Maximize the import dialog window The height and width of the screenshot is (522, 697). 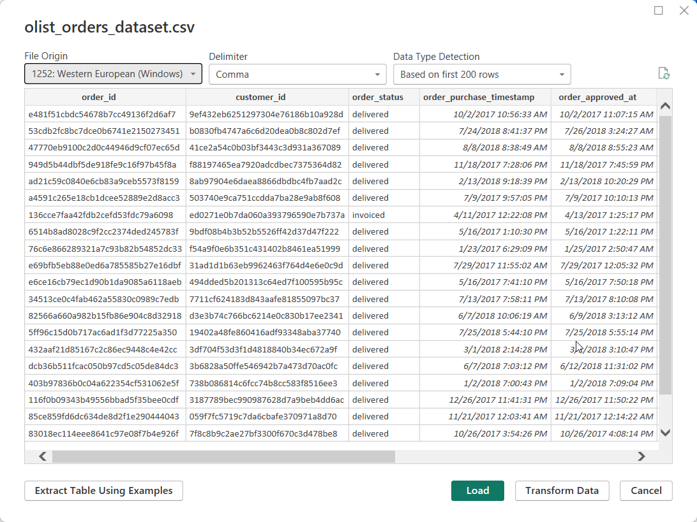point(658,10)
